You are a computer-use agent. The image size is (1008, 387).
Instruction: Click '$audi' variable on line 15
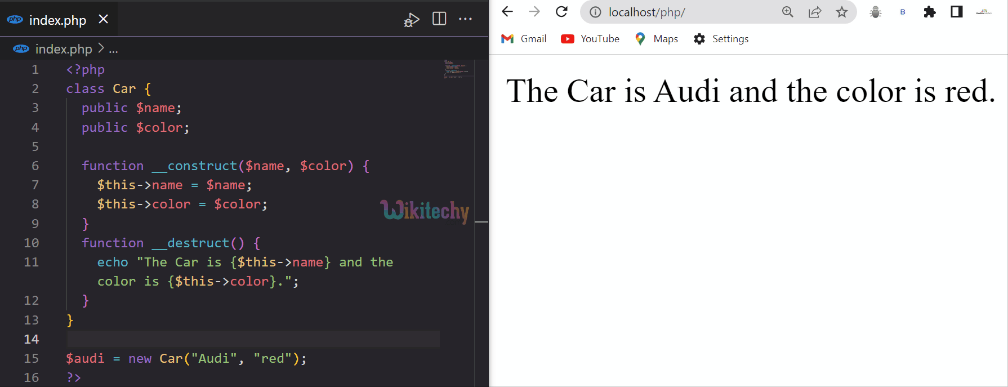pos(86,359)
